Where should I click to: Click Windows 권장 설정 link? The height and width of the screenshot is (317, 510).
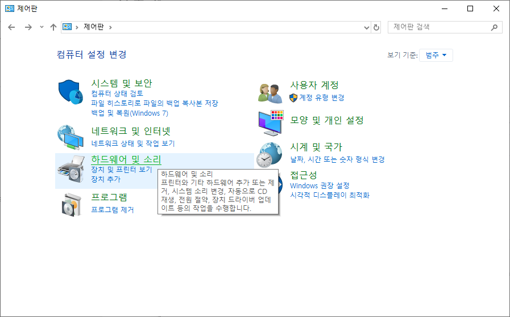pyautogui.click(x=320, y=185)
